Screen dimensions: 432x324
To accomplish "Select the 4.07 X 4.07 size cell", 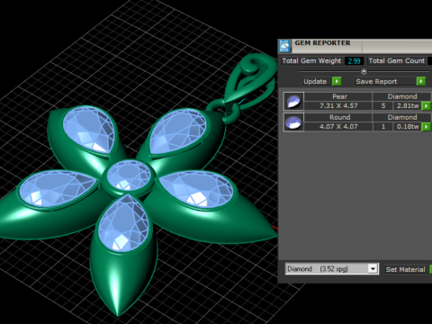I will click(x=338, y=127).
